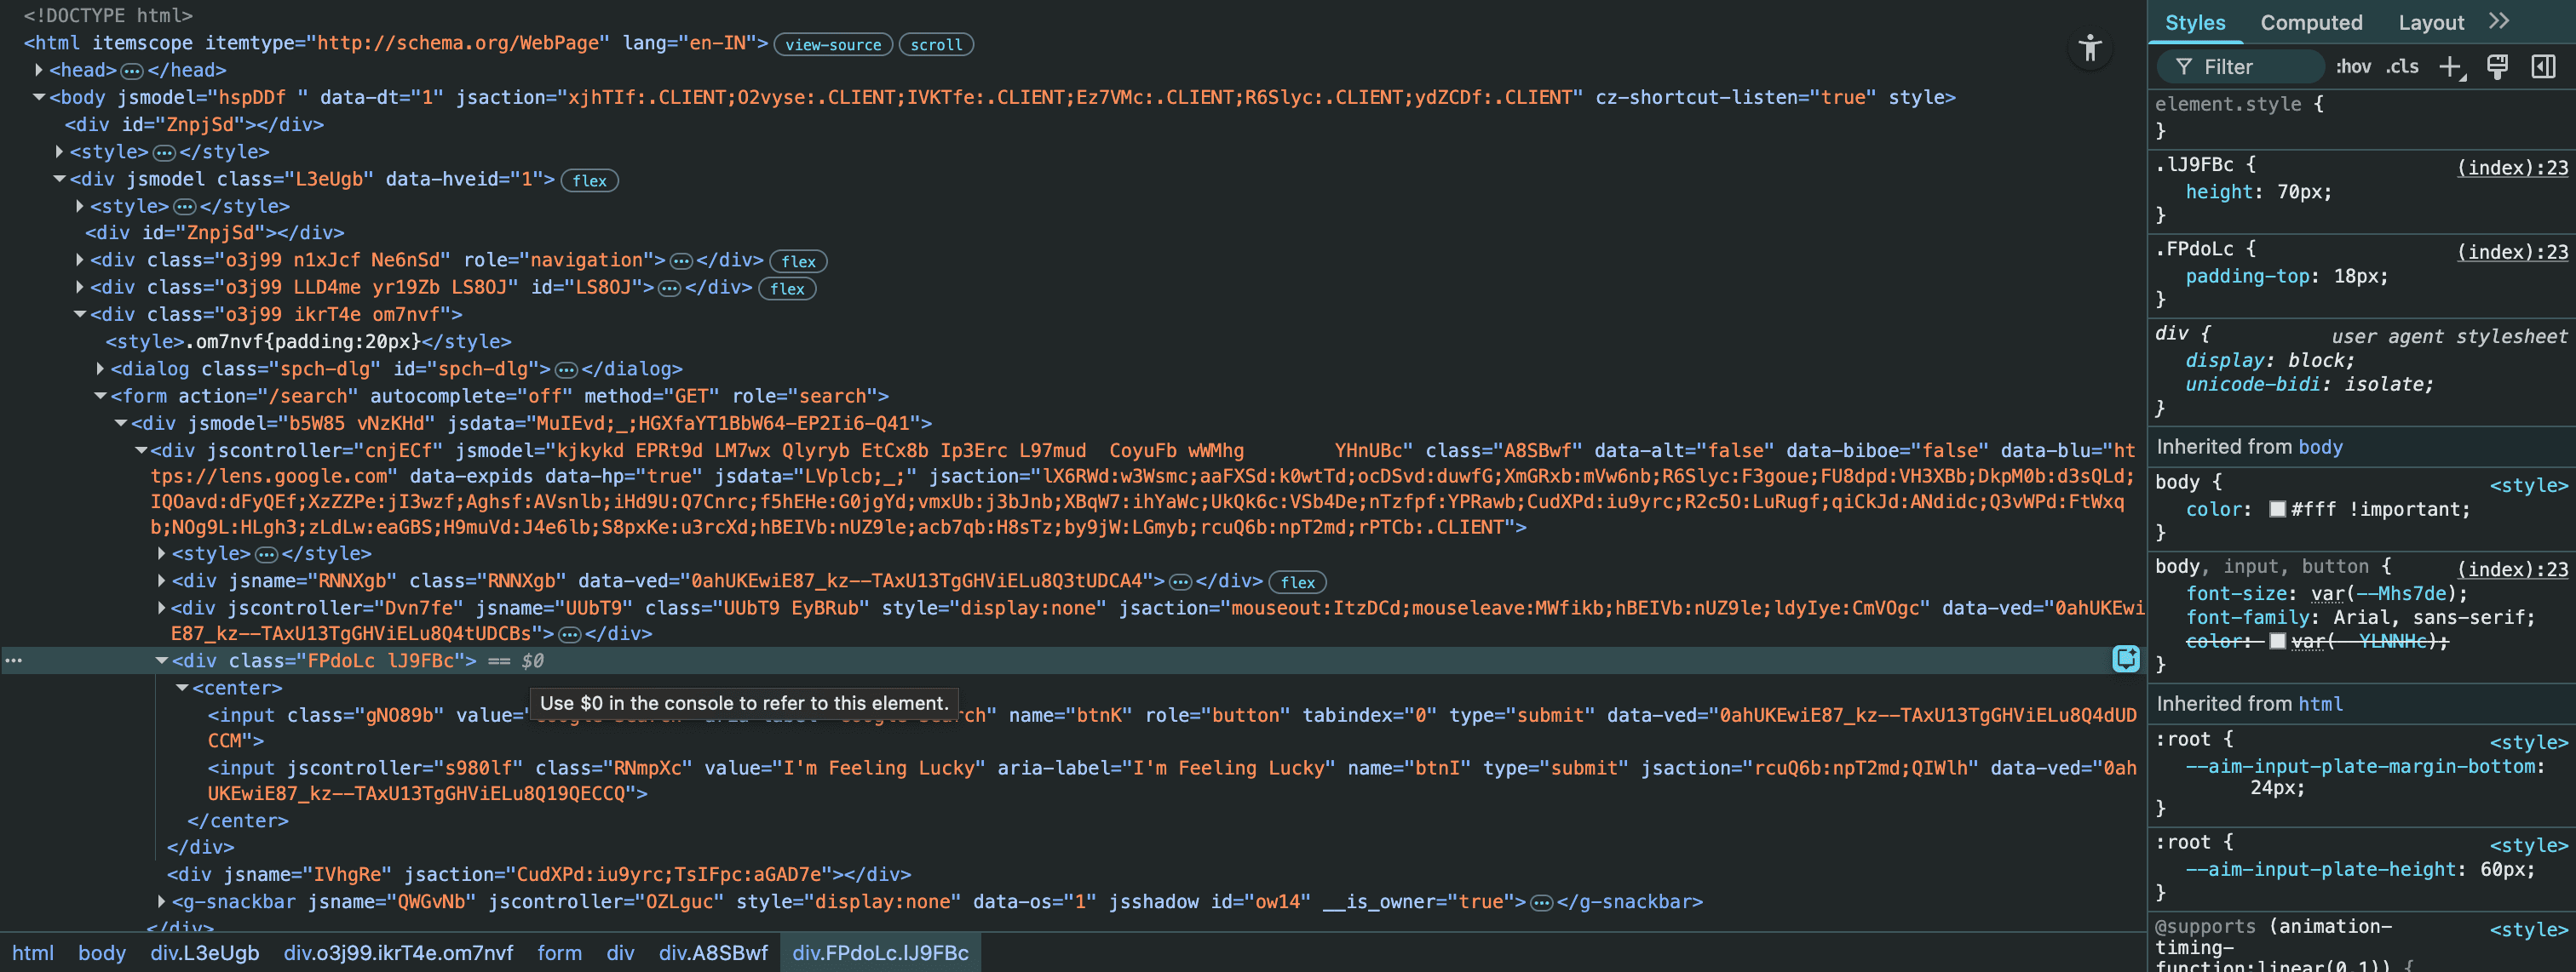Toggle the rendering emulations paintbrush icon
The image size is (2576, 972).
point(2497,67)
